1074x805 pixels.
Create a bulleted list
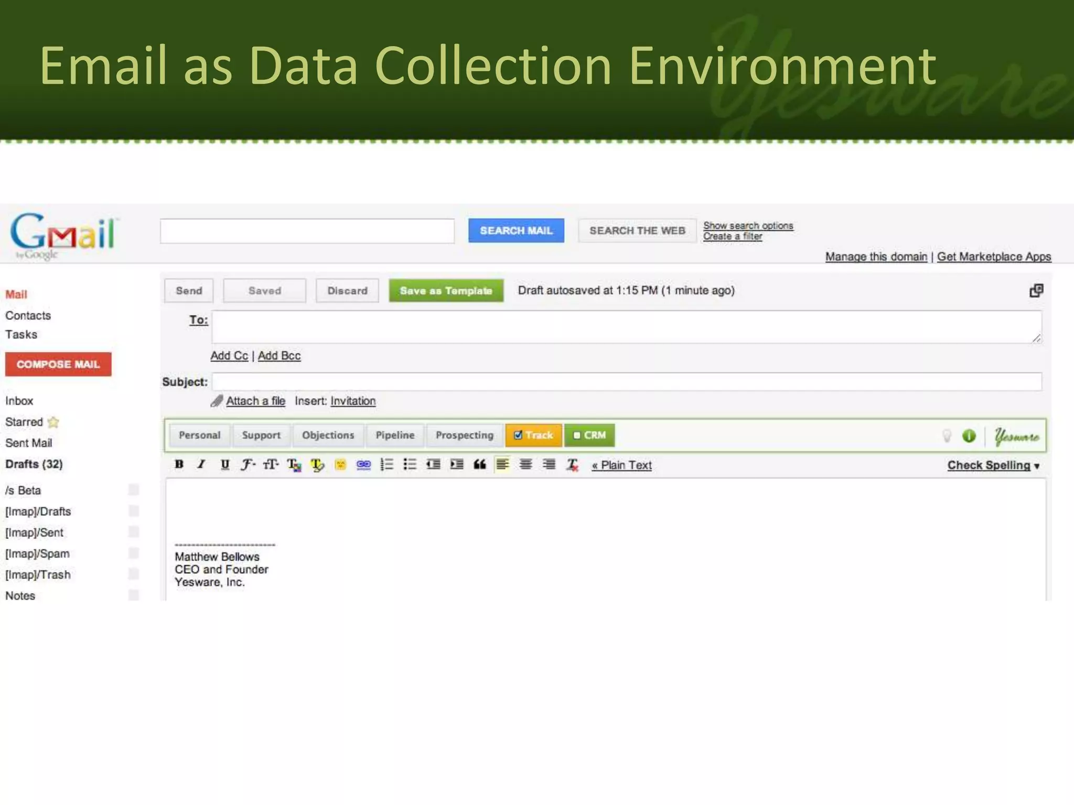(410, 464)
